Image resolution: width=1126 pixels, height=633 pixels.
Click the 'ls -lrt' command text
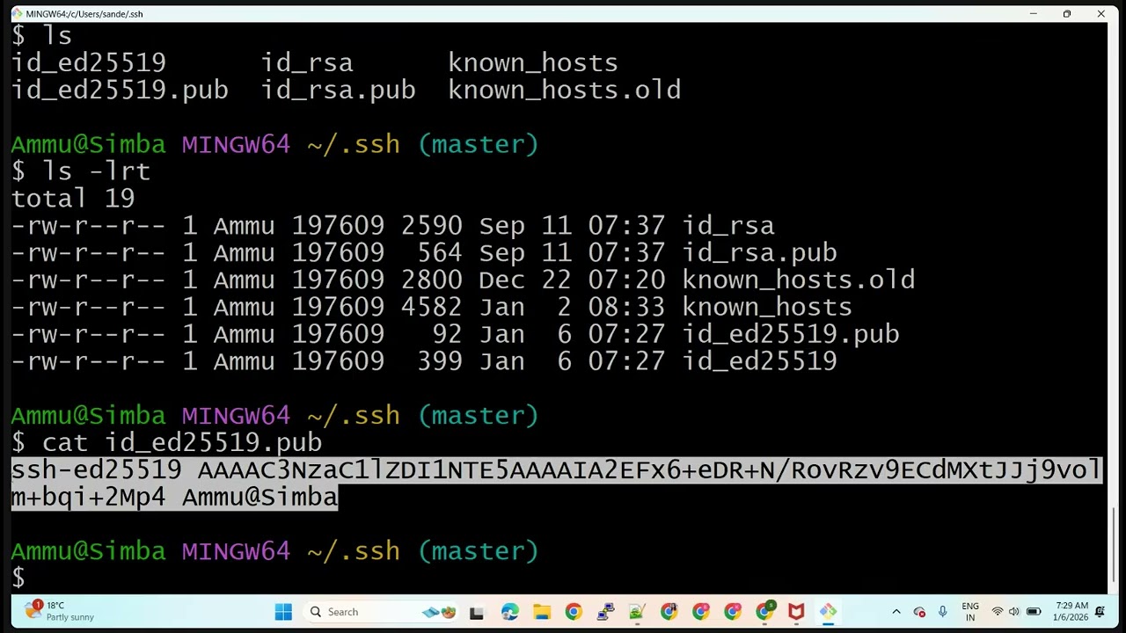coord(97,171)
